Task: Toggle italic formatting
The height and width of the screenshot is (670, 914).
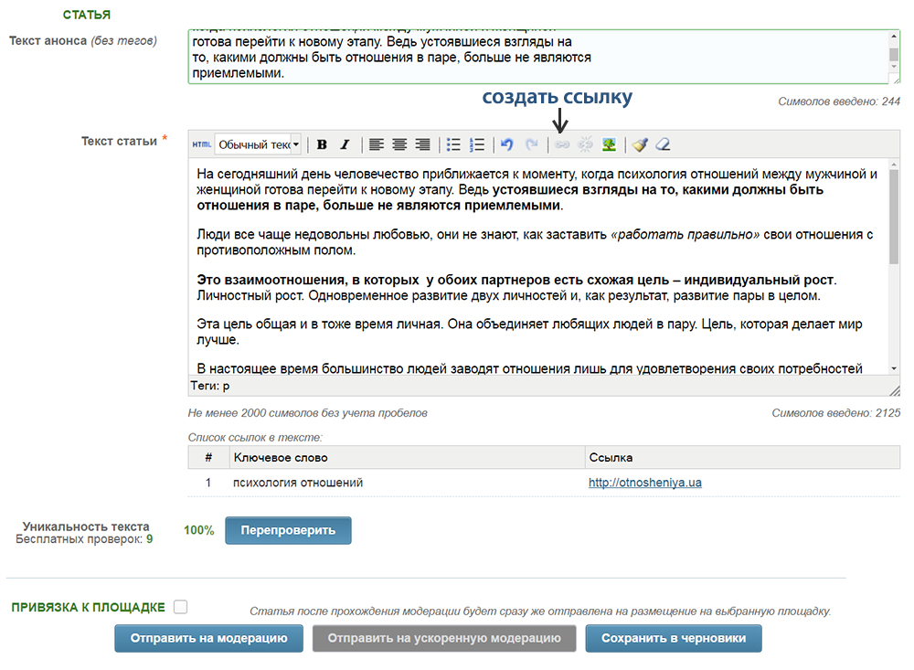Action: [345, 144]
